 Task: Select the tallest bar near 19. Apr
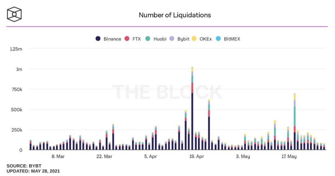tap(192, 108)
